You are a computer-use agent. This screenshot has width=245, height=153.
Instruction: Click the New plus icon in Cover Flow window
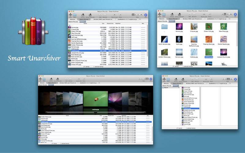tap(40, 79)
